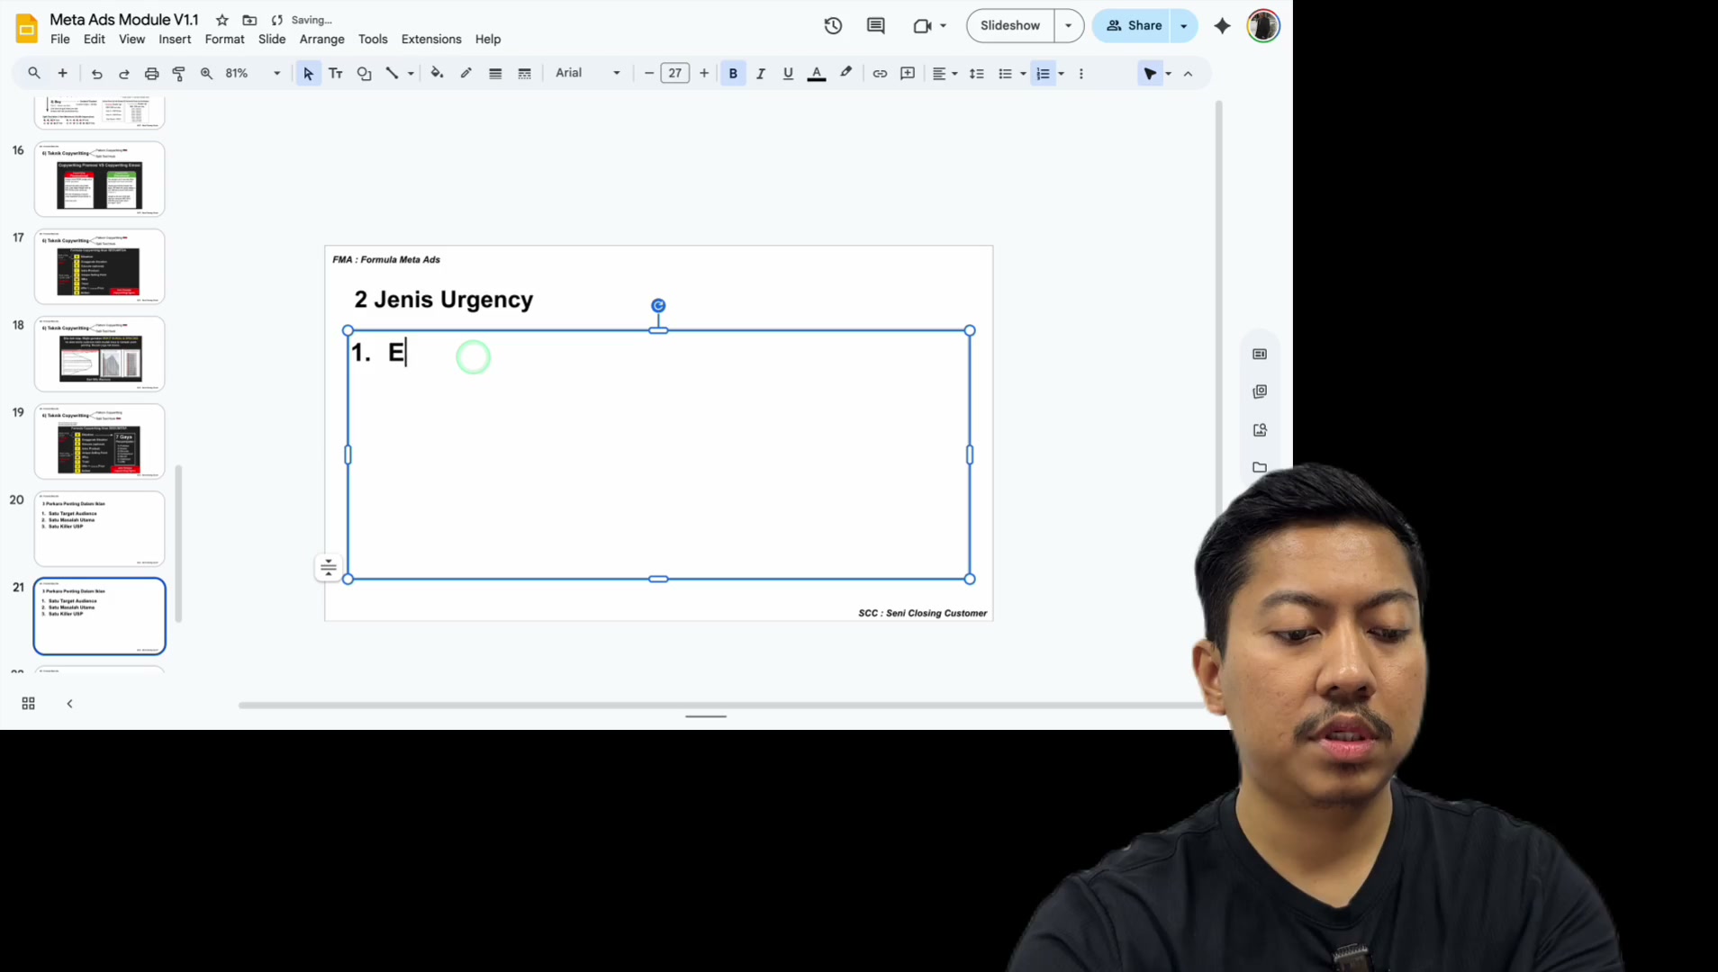Open the Insert menu
The width and height of the screenshot is (1718, 972).
[175, 40]
